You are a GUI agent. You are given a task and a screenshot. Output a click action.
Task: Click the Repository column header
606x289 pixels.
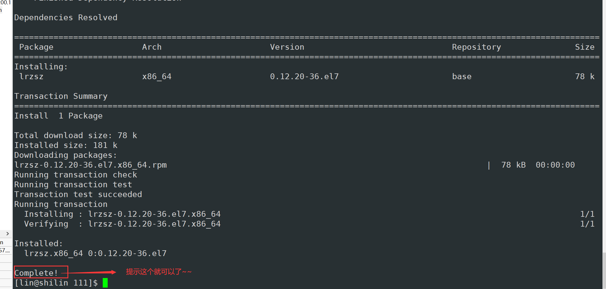pyautogui.click(x=476, y=47)
